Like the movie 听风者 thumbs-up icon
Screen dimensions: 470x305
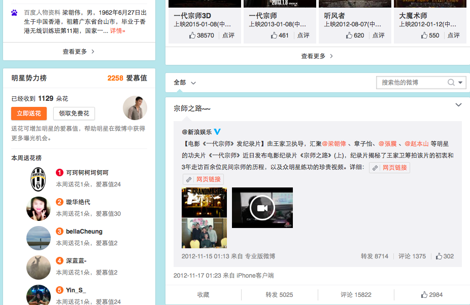tap(349, 35)
